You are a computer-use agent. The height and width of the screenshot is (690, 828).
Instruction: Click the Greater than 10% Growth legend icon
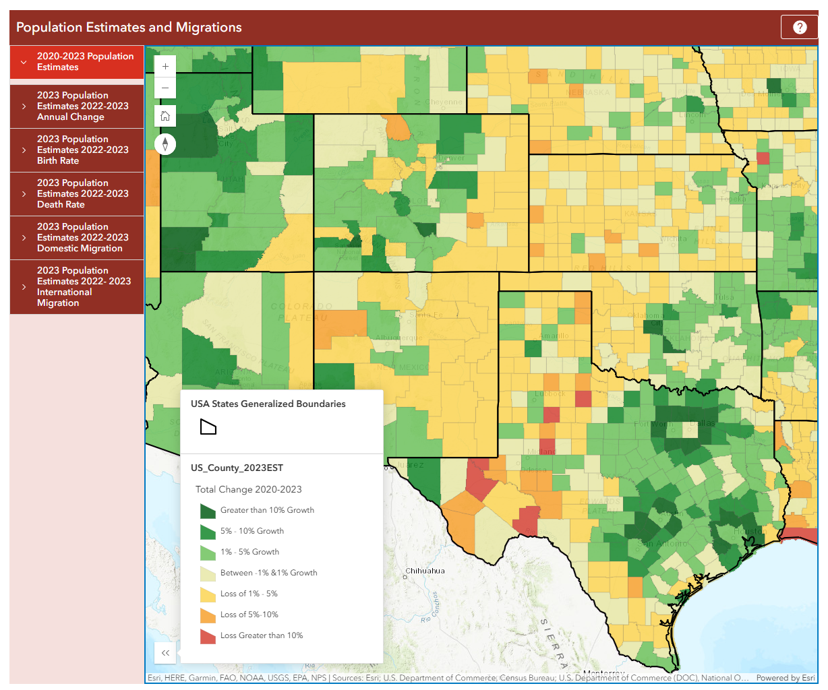(207, 510)
